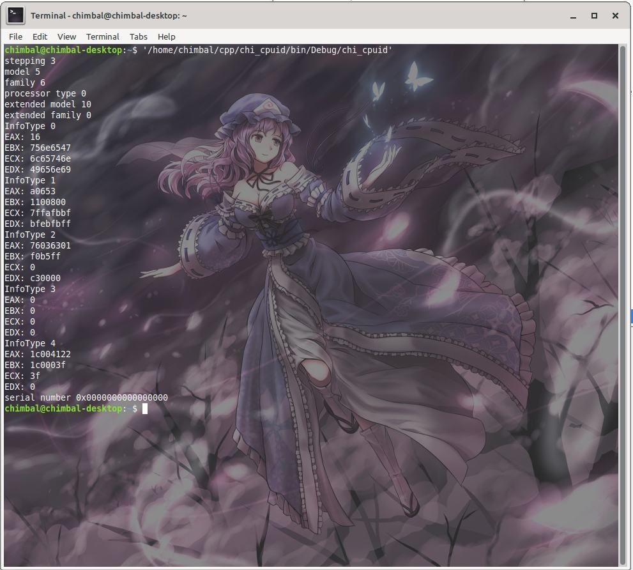Click the 'ECX: 7ffafbbf' line
633x570 pixels.
(38, 213)
